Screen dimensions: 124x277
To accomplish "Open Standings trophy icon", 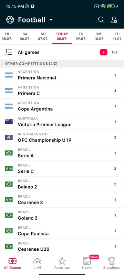I will coord(112,261).
